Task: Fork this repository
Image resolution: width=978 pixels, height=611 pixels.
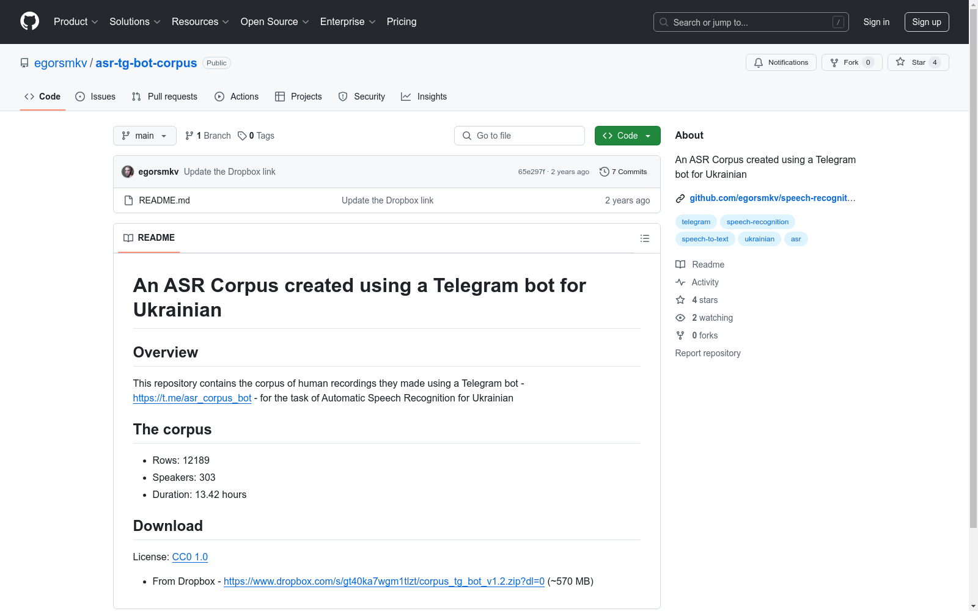Action: pyautogui.click(x=851, y=62)
